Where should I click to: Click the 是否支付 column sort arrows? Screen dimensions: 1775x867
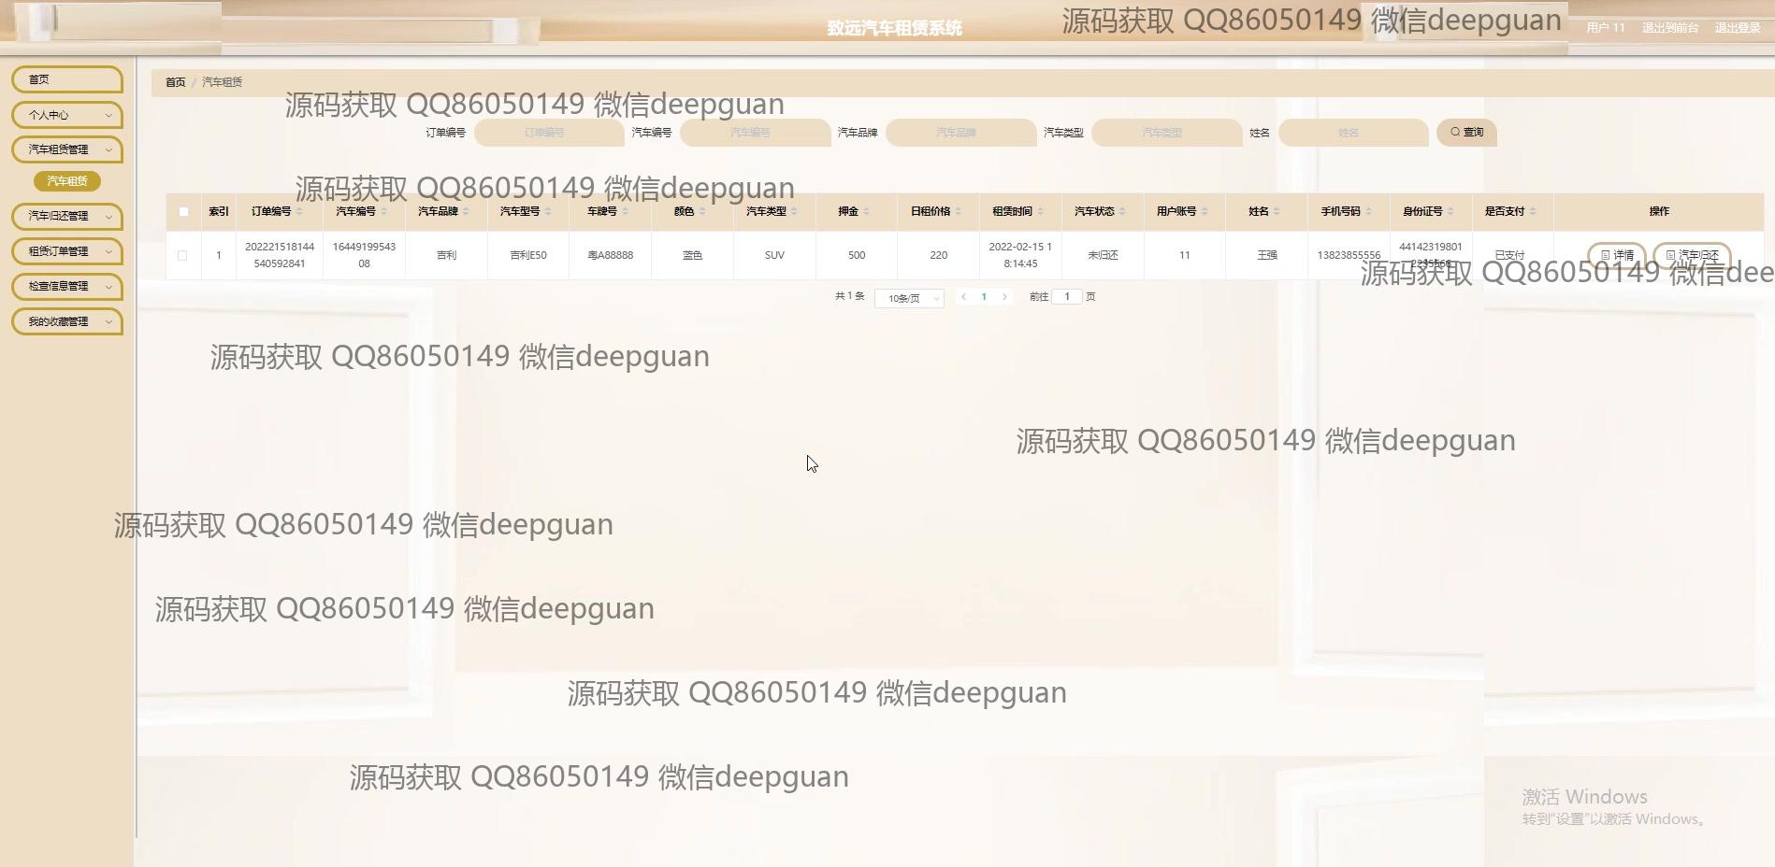[1533, 212]
